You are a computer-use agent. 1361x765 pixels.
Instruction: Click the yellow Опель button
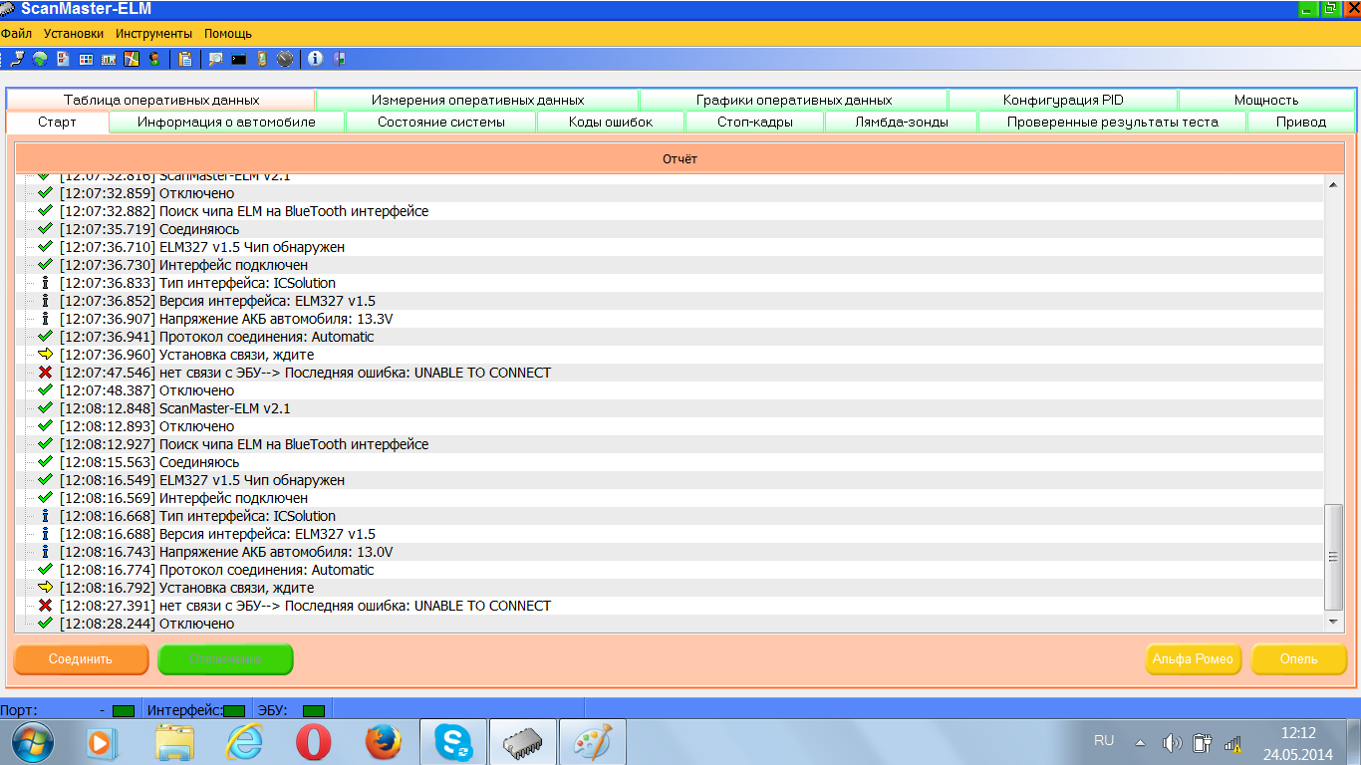[1298, 658]
